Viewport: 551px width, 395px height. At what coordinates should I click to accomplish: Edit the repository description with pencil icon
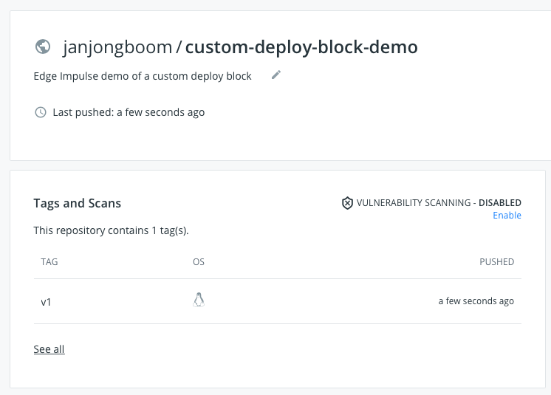276,75
